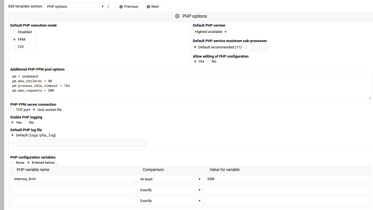Click the third row variable value field

tap(287, 201)
